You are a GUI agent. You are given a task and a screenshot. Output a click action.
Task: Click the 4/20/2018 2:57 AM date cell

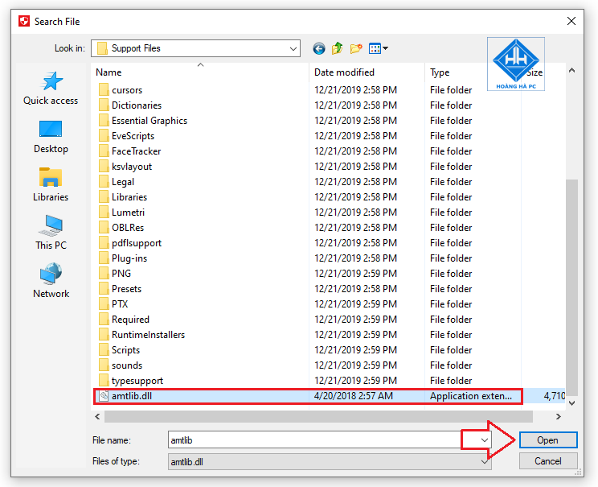[353, 396]
